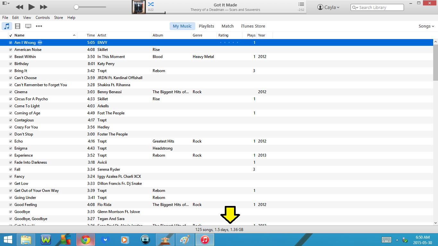The height and width of the screenshot is (246, 438).
Task: Uncheck the American Noise checkbox
Action: pyautogui.click(x=11, y=50)
